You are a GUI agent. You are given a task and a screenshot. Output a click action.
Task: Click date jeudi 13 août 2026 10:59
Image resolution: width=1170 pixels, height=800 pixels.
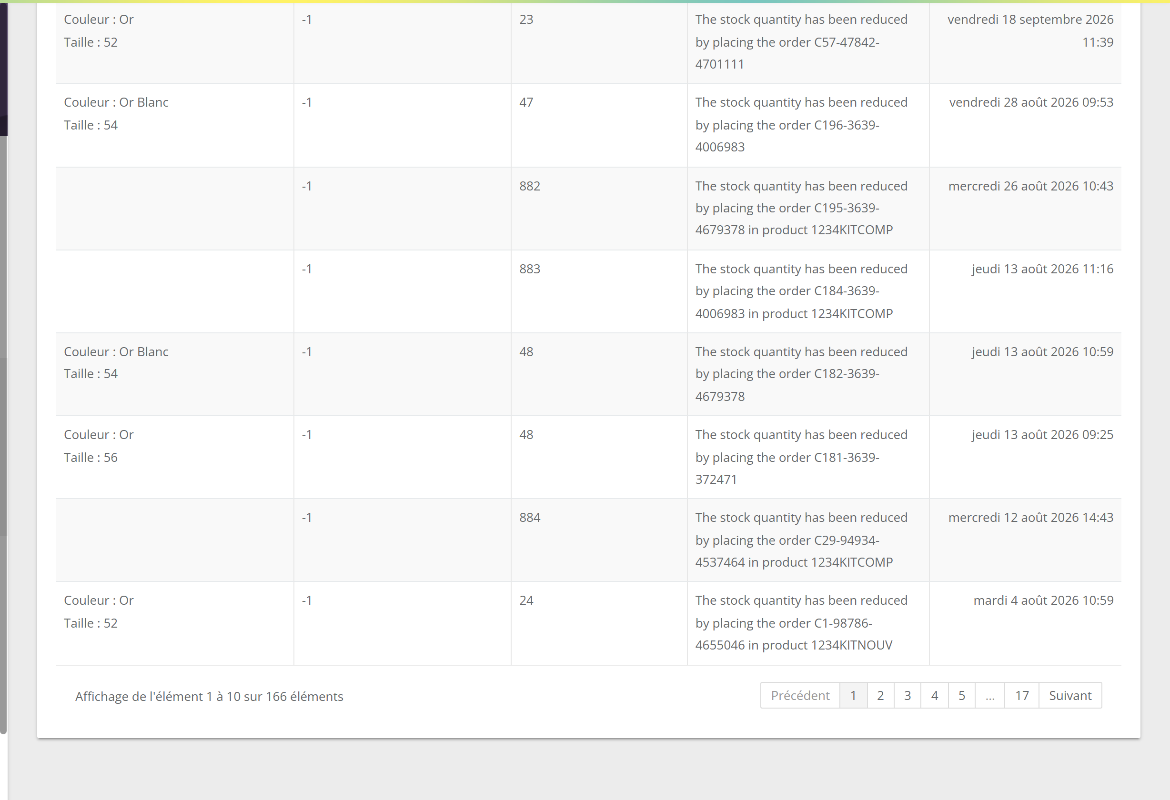click(1042, 352)
